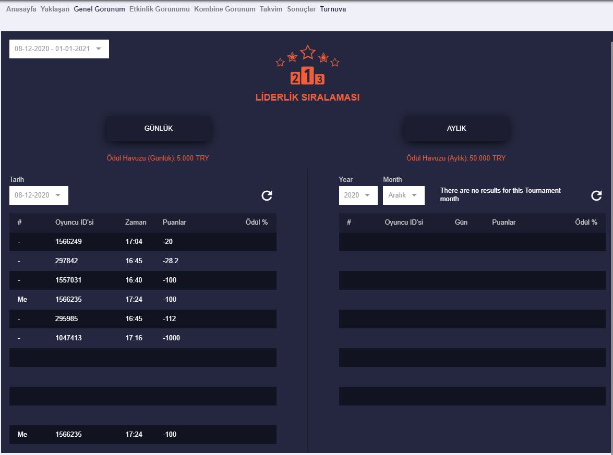
Task: Open the Tarih date dropdown showing 08-12-2020
Action: [x=39, y=195]
